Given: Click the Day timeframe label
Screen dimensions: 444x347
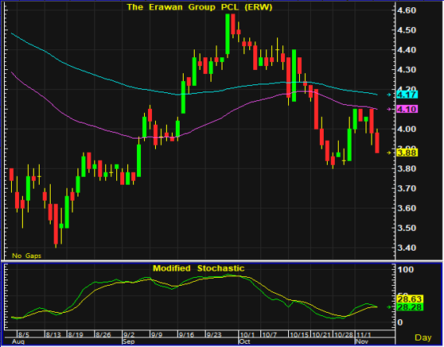Looking at the screenshot, I should tap(423, 337).
